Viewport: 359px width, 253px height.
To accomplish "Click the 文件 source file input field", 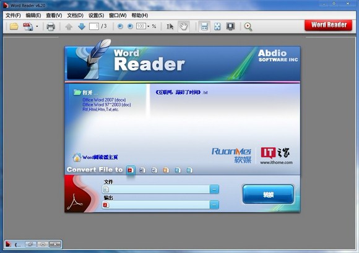I will tap(156, 189).
